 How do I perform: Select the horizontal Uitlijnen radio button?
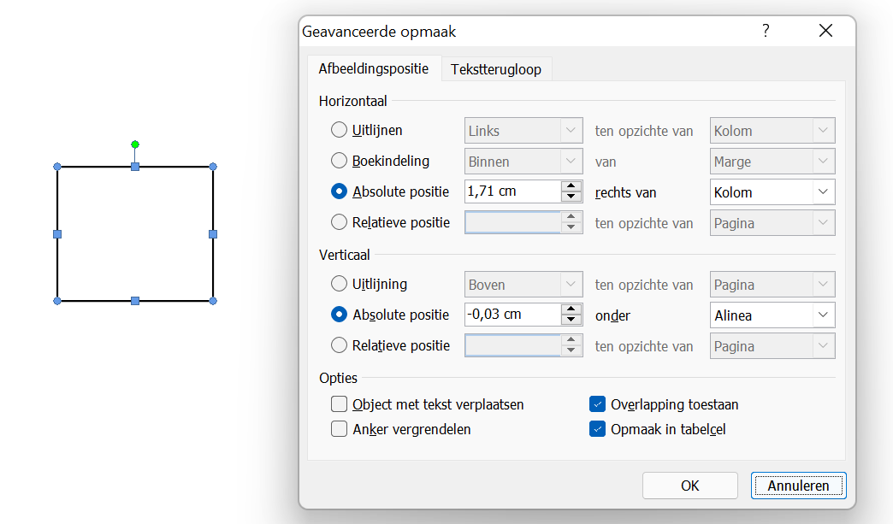[x=339, y=131]
